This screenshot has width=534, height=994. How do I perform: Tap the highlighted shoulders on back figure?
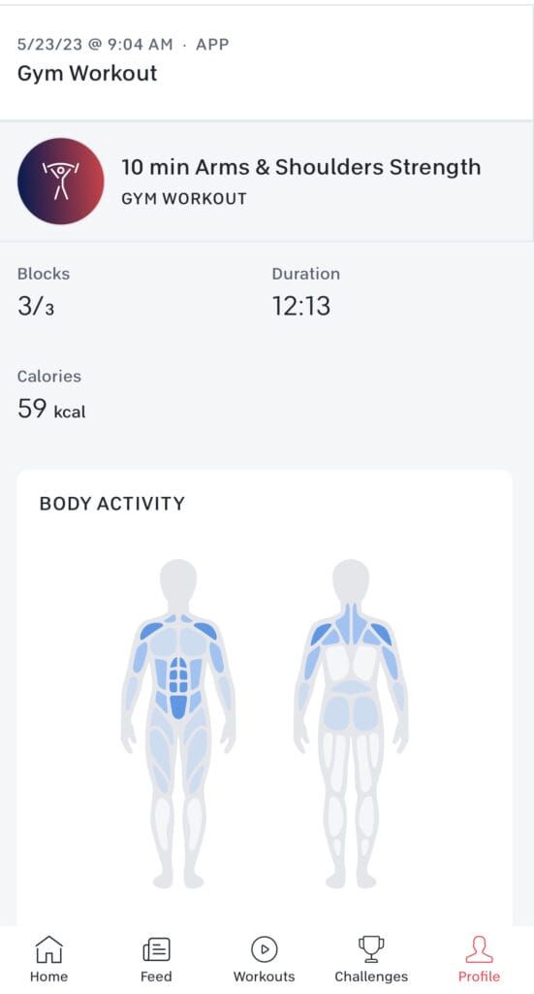351,633
